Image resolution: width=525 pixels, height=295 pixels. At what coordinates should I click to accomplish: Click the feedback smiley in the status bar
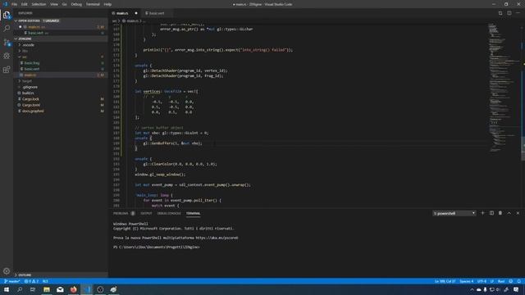point(510,281)
